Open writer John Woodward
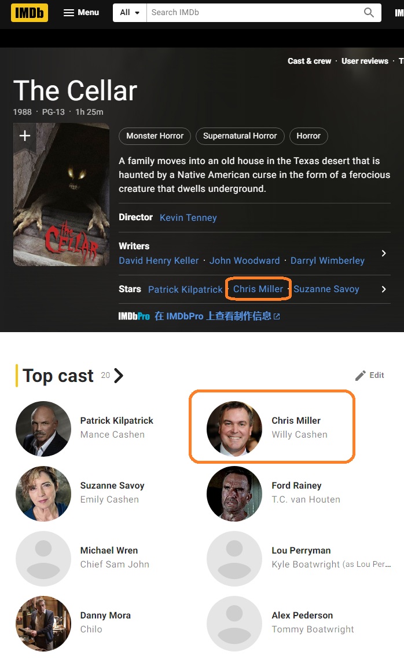 [x=245, y=260]
